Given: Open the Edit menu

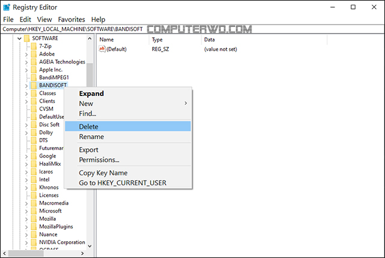Looking at the screenshot, I should (x=25, y=19).
